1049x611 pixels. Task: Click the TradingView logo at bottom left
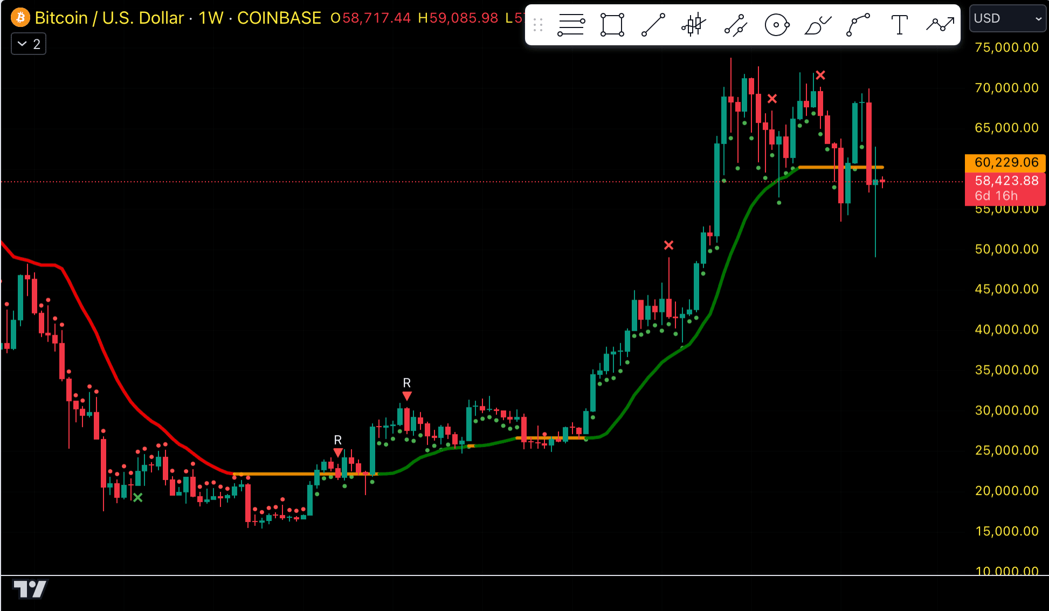(30, 589)
